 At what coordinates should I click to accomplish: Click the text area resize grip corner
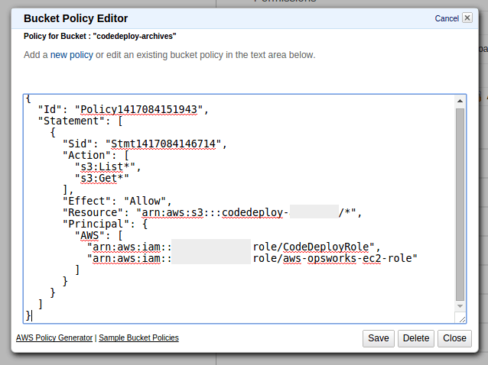[x=462, y=319]
